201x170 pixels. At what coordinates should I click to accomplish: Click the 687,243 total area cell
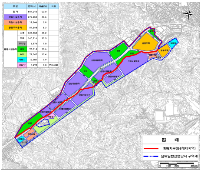33,12
